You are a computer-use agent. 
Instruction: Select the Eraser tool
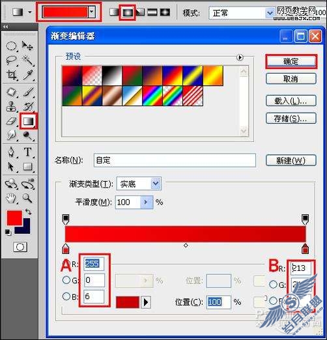coord(11,121)
